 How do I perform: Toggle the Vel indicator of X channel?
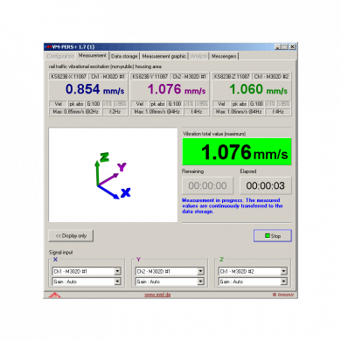[59, 104]
